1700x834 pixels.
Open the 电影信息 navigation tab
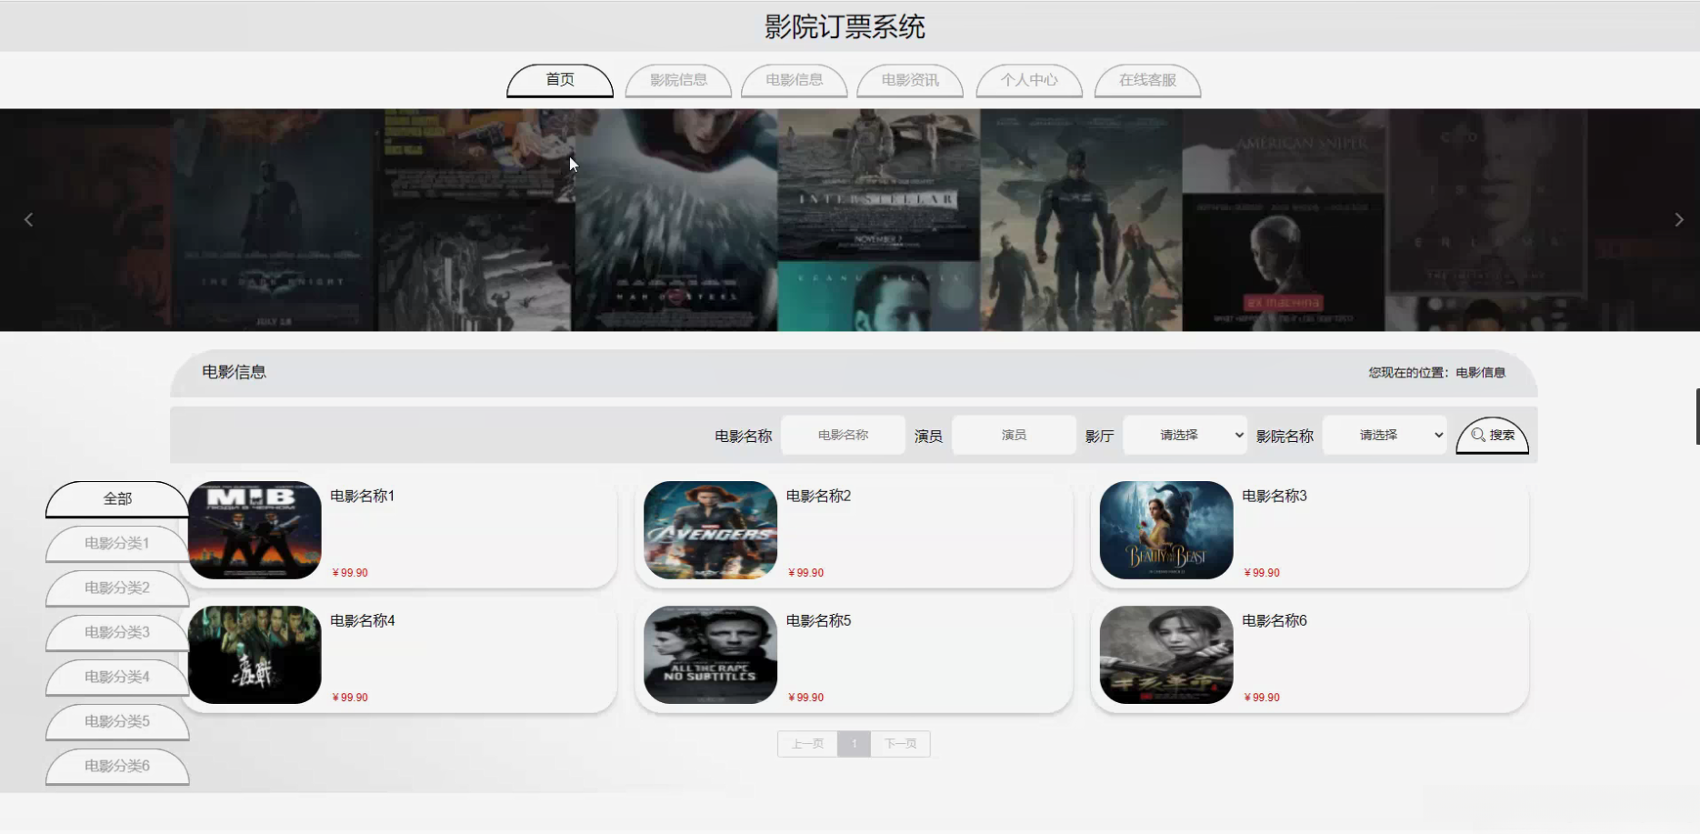point(795,80)
